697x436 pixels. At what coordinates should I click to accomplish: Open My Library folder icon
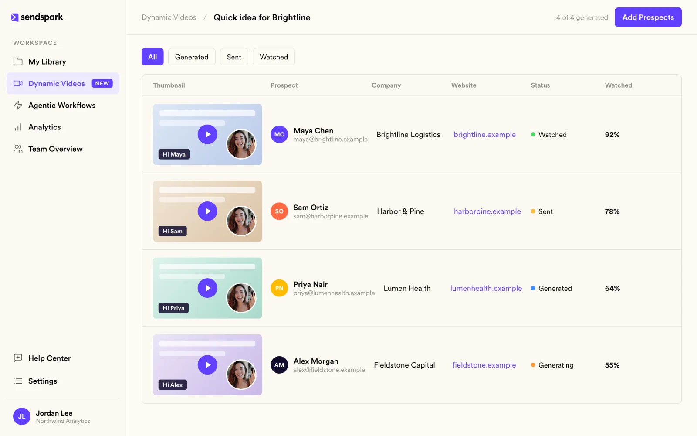[x=18, y=61]
